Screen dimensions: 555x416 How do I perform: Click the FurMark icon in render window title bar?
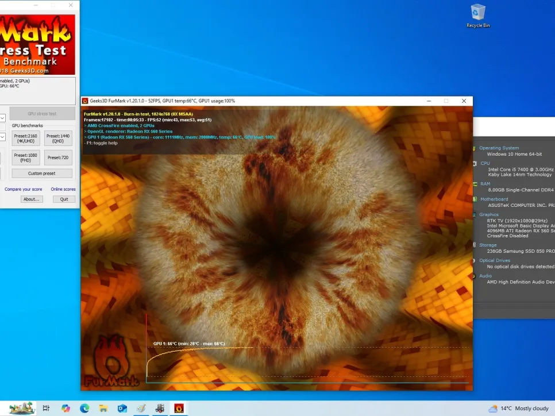(x=85, y=101)
